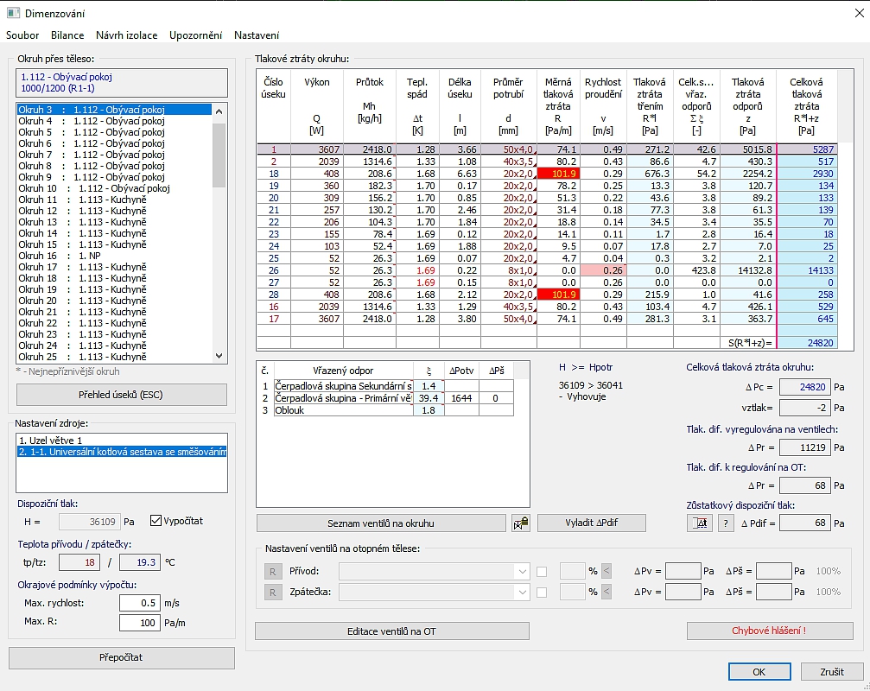This screenshot has width=870, height=691.
Task: Click the R button for Přívod valve
Action: tap(273, 571)
